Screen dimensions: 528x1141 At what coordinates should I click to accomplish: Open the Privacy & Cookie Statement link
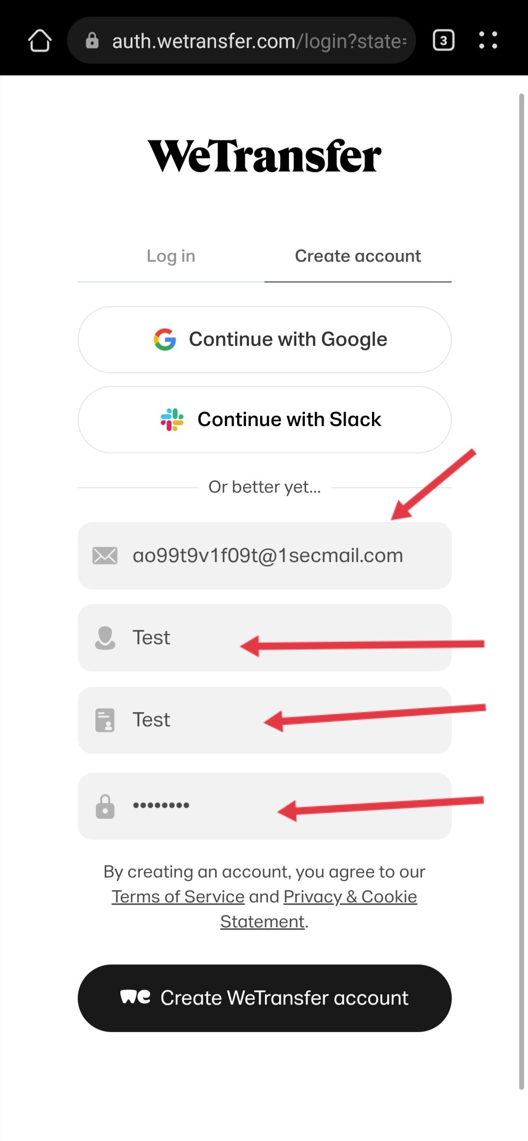coord(350,897)
